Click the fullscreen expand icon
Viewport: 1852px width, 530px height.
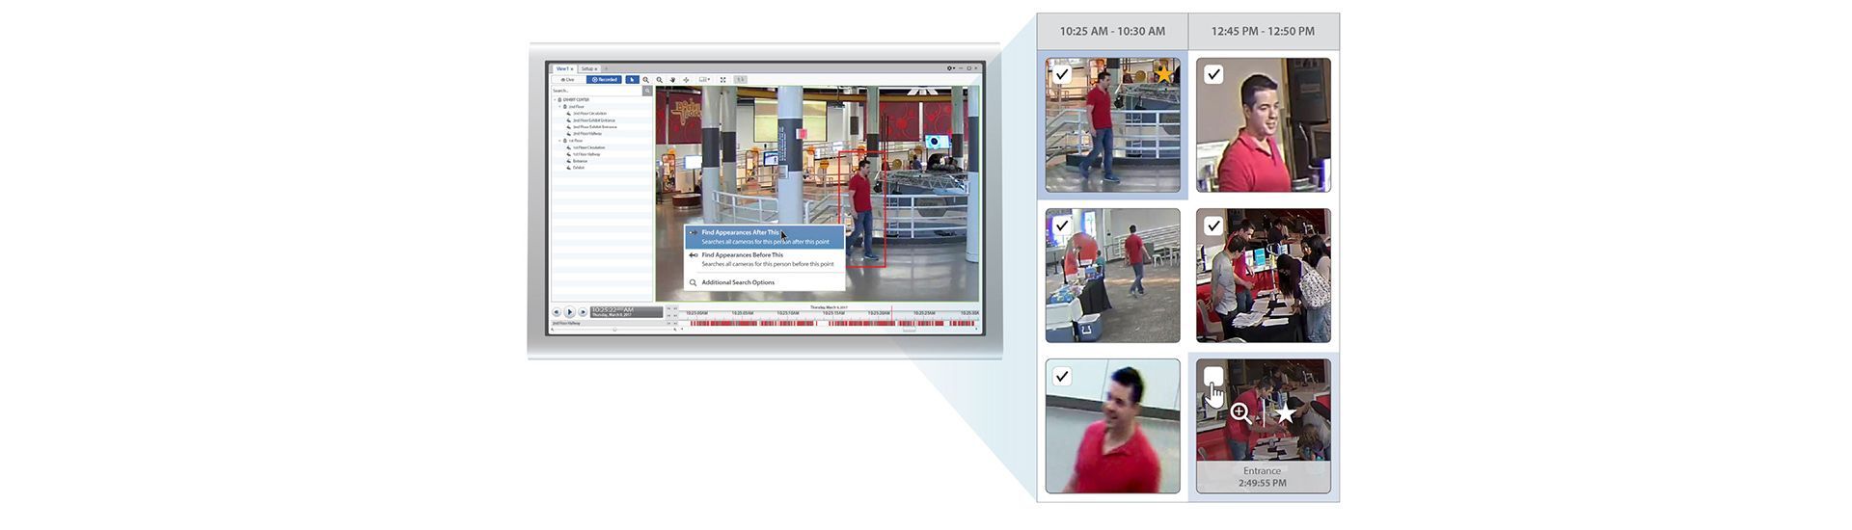(722, 80)
